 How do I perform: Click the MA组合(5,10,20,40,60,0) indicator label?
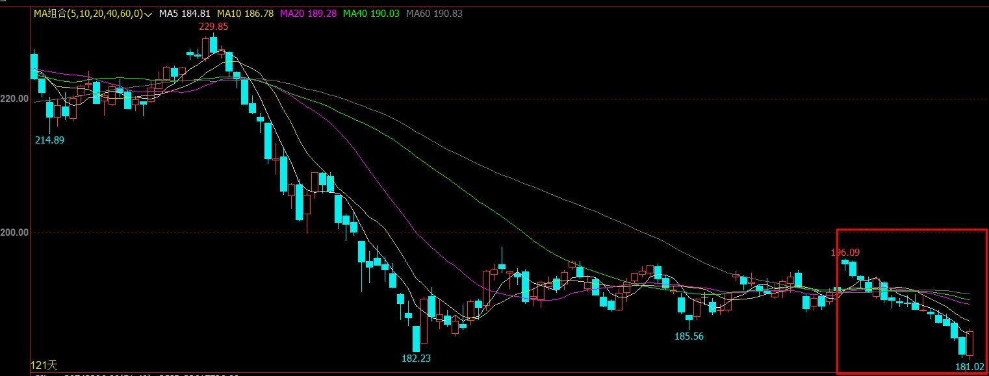point(88,13)
